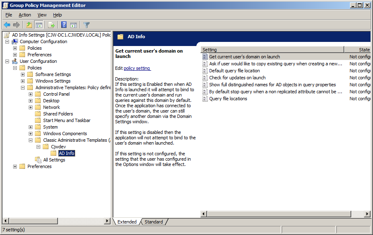Click the Up One Level folder icon

29,25
